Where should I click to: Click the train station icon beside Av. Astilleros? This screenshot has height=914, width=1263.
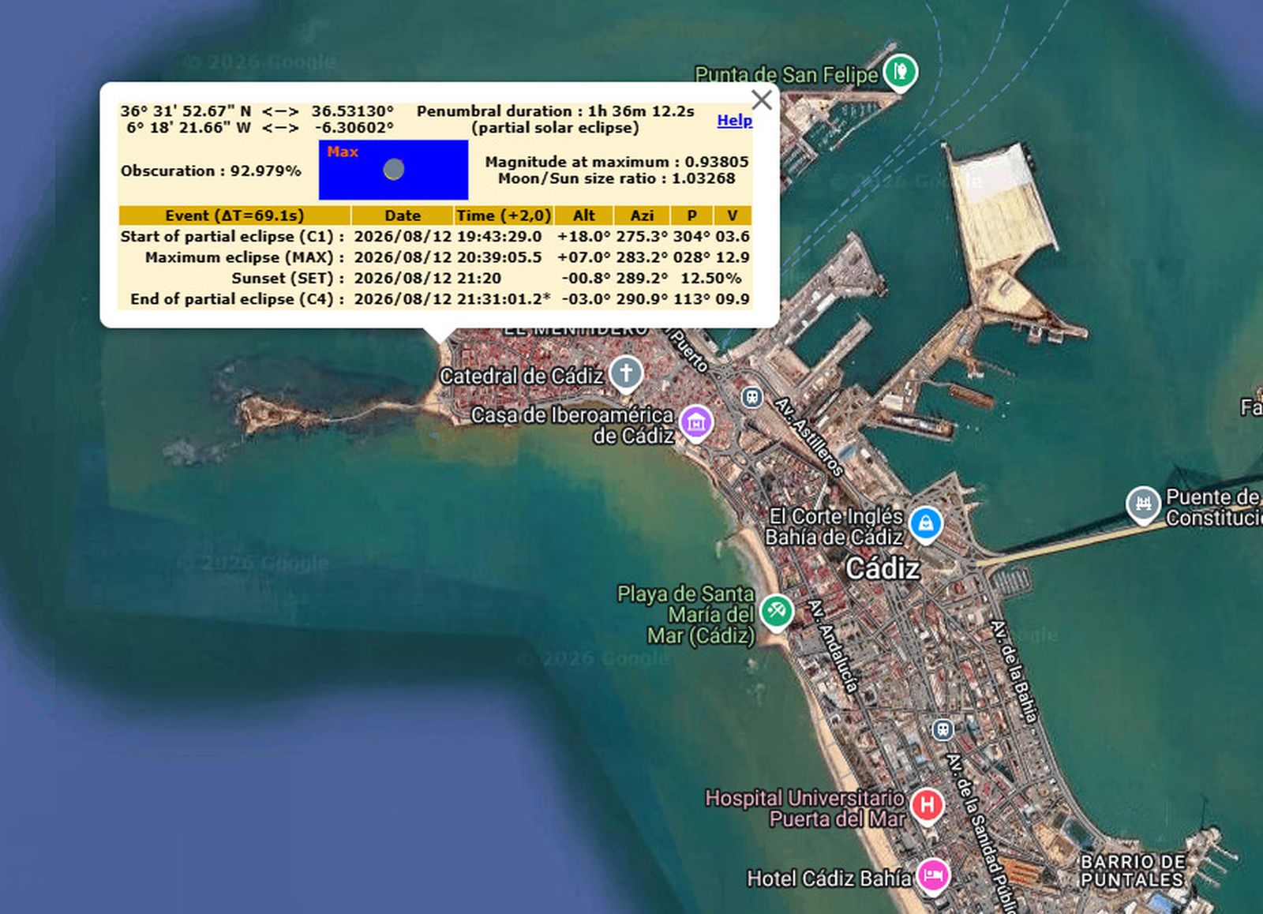[x=751, y=397]
